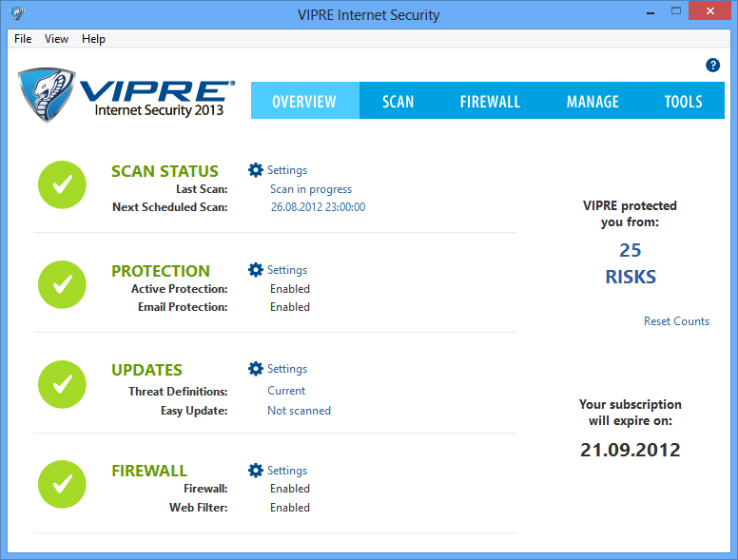738x560 pixels.
Task: Minimize the VIPRE Internet Security window
Action: coord(651,12)
